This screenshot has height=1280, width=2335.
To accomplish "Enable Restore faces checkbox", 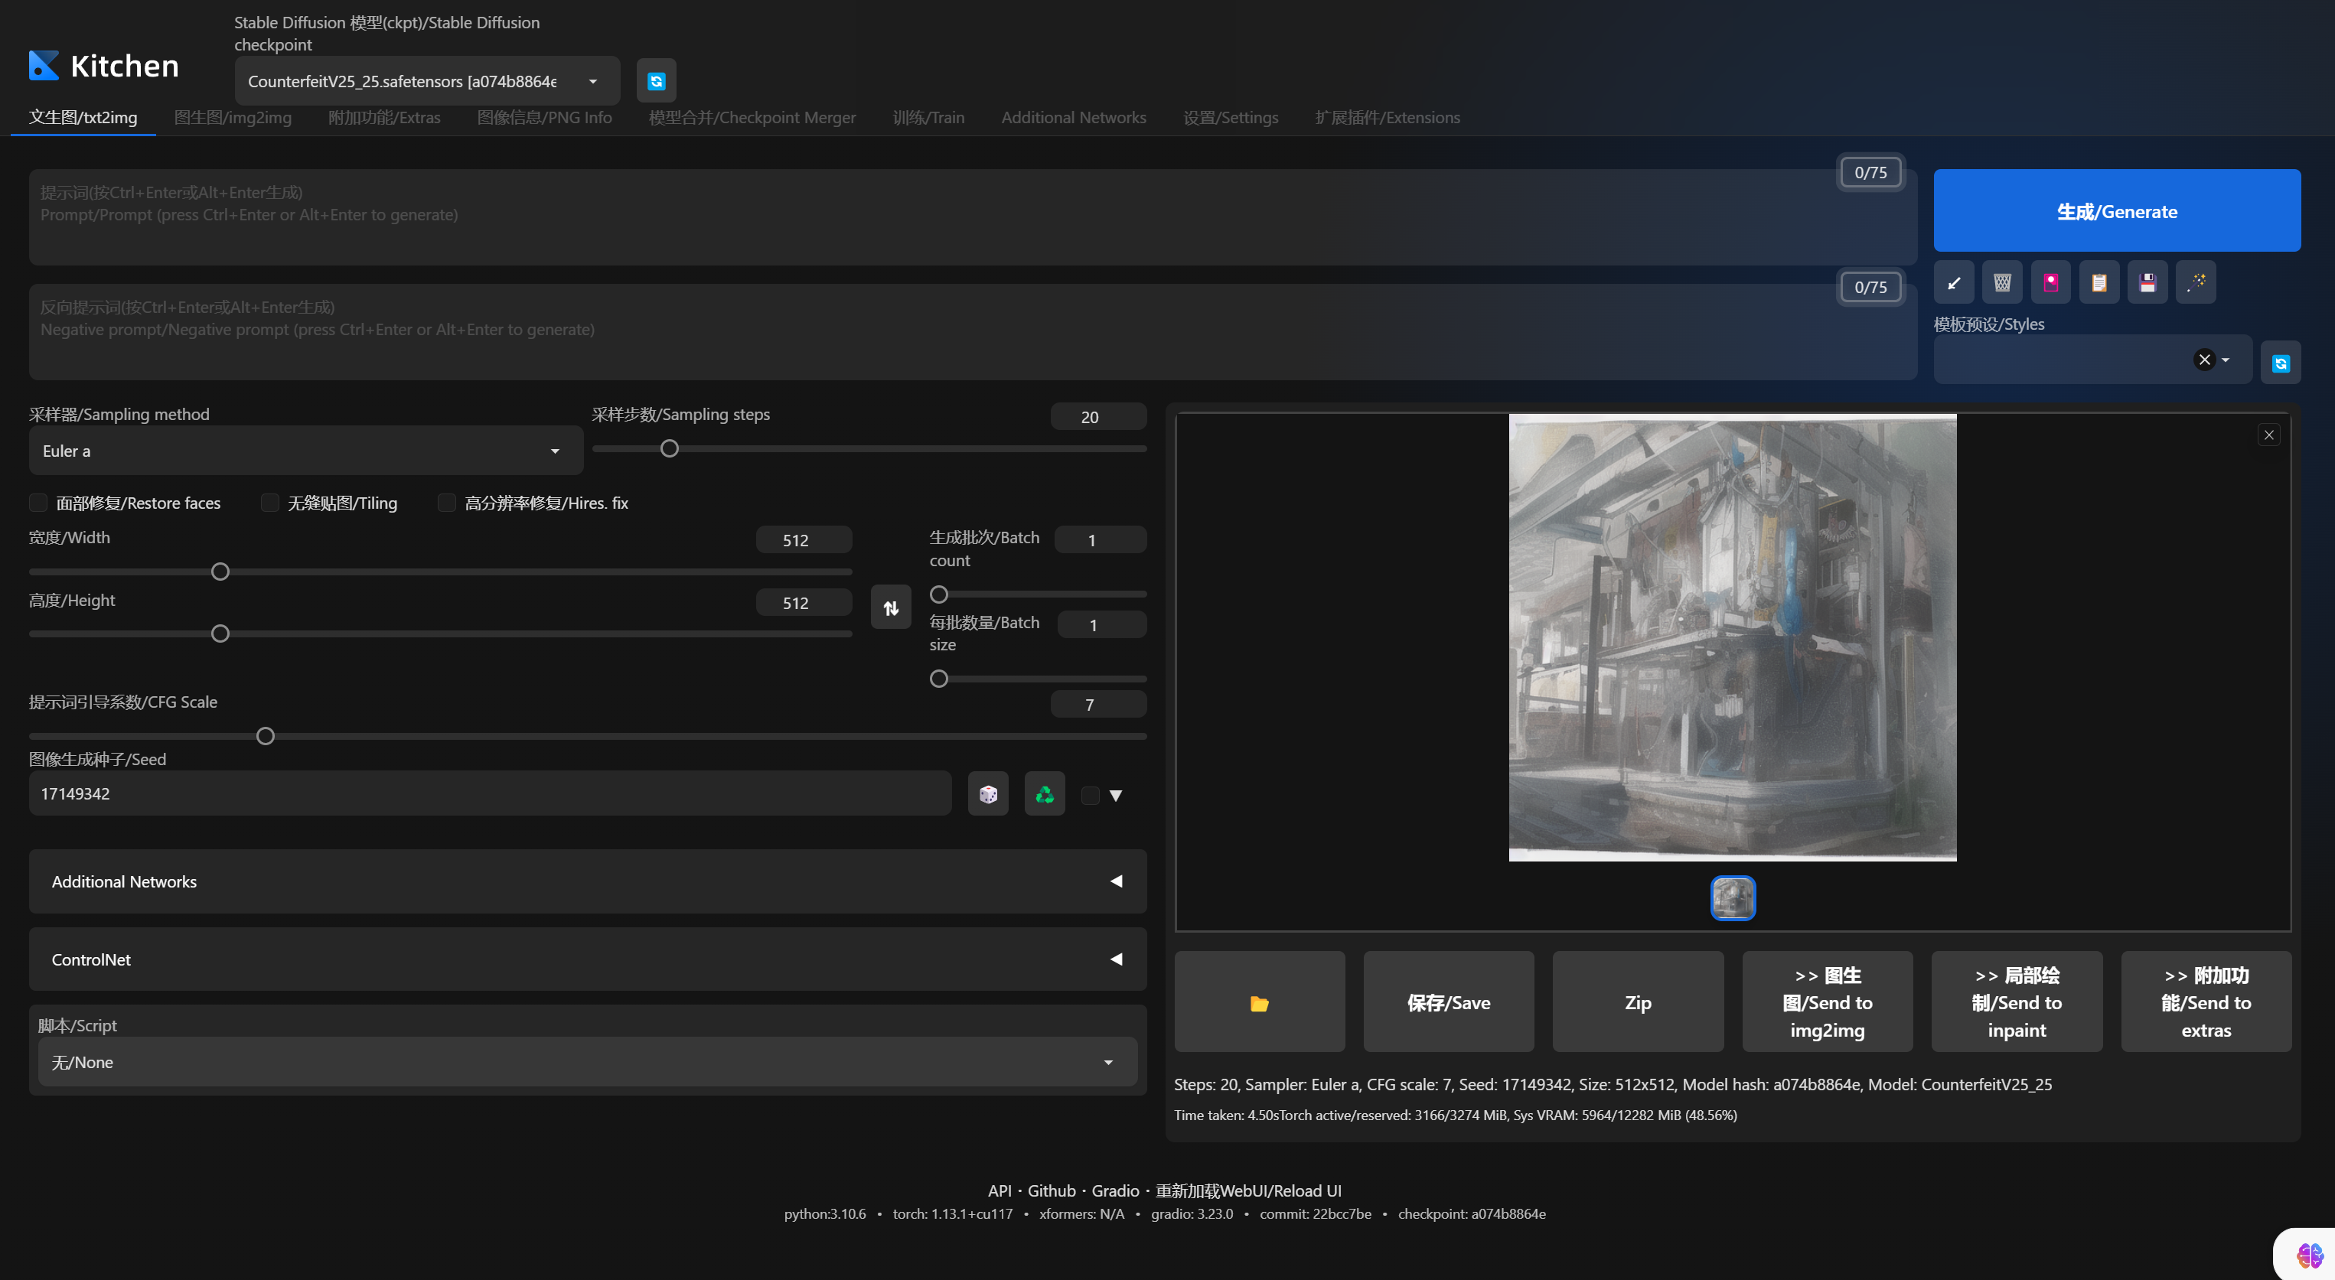I will pos(38,503).
